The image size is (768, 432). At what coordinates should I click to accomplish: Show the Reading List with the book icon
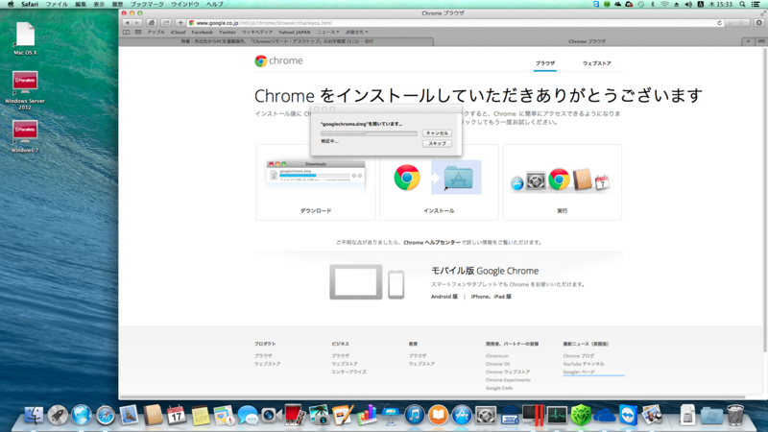click(x=127, y=33)
